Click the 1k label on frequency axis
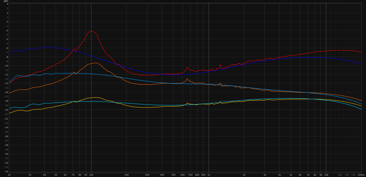This screenshot has width=366, height=177. pos(209,175)
